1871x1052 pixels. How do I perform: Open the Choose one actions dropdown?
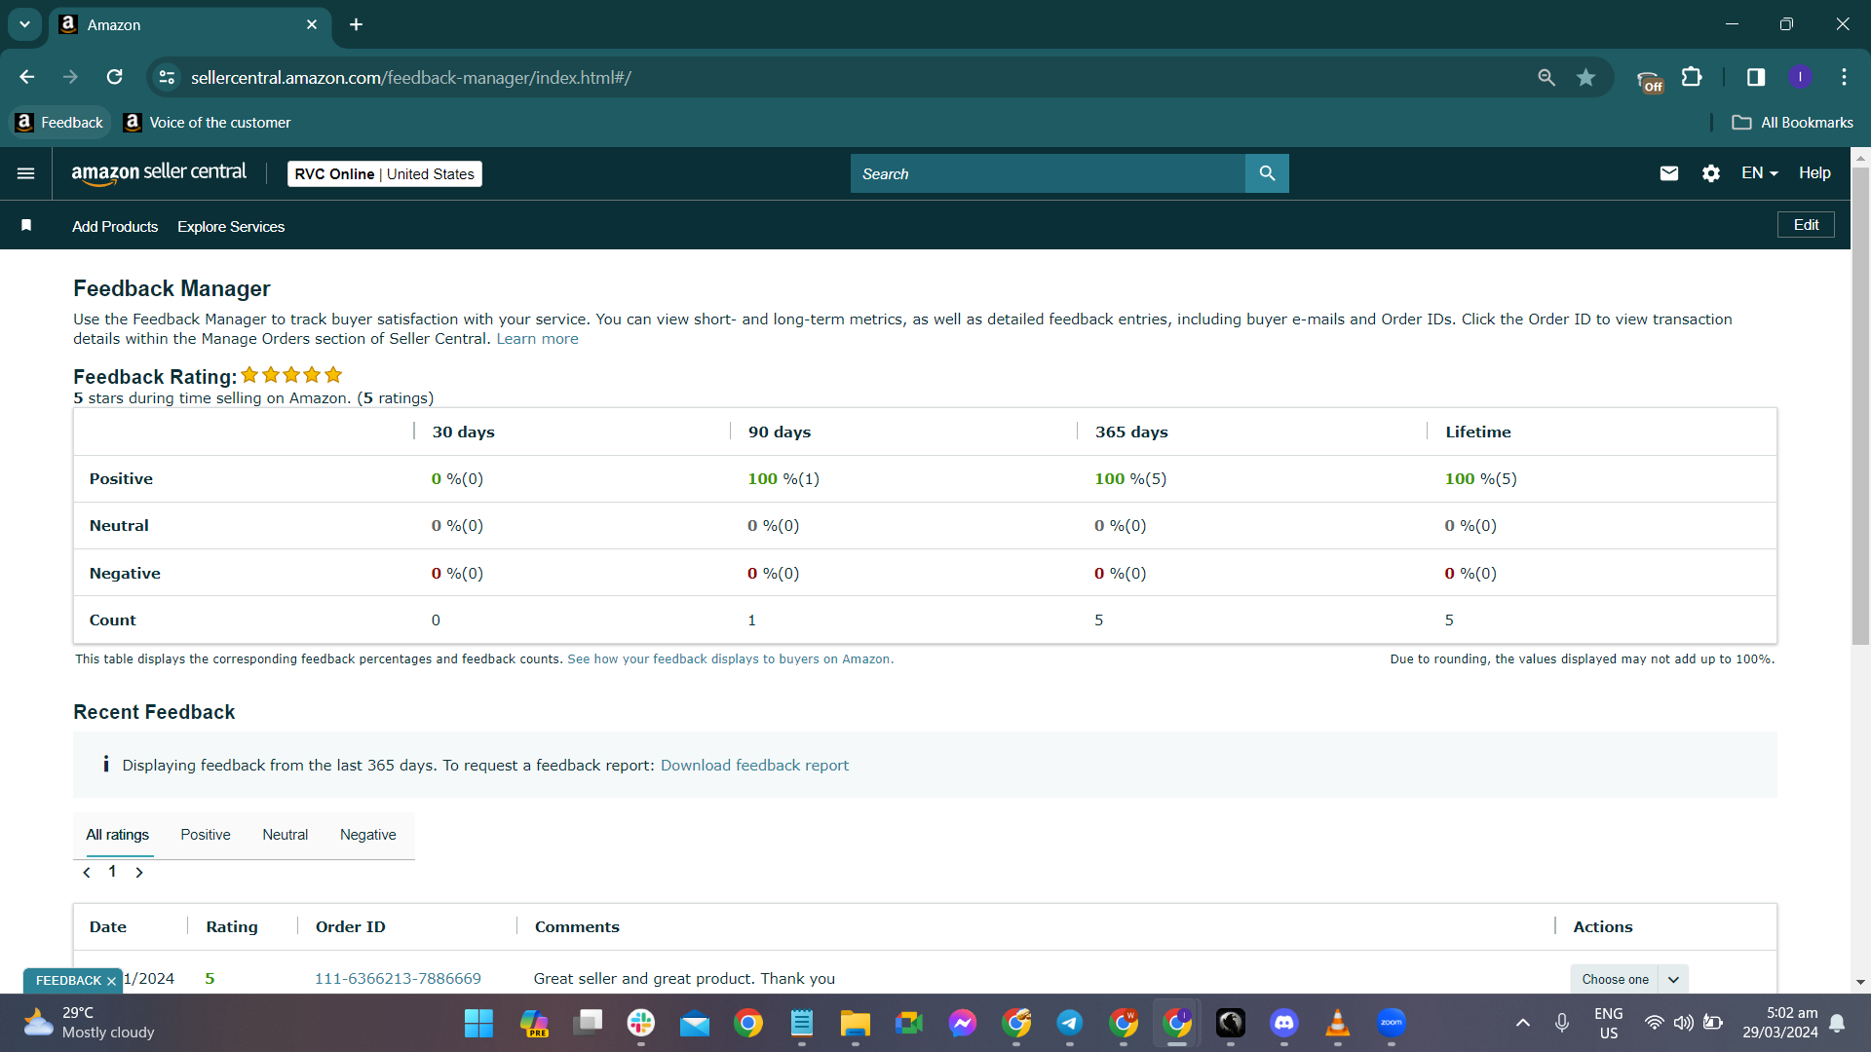[1629, 979]
